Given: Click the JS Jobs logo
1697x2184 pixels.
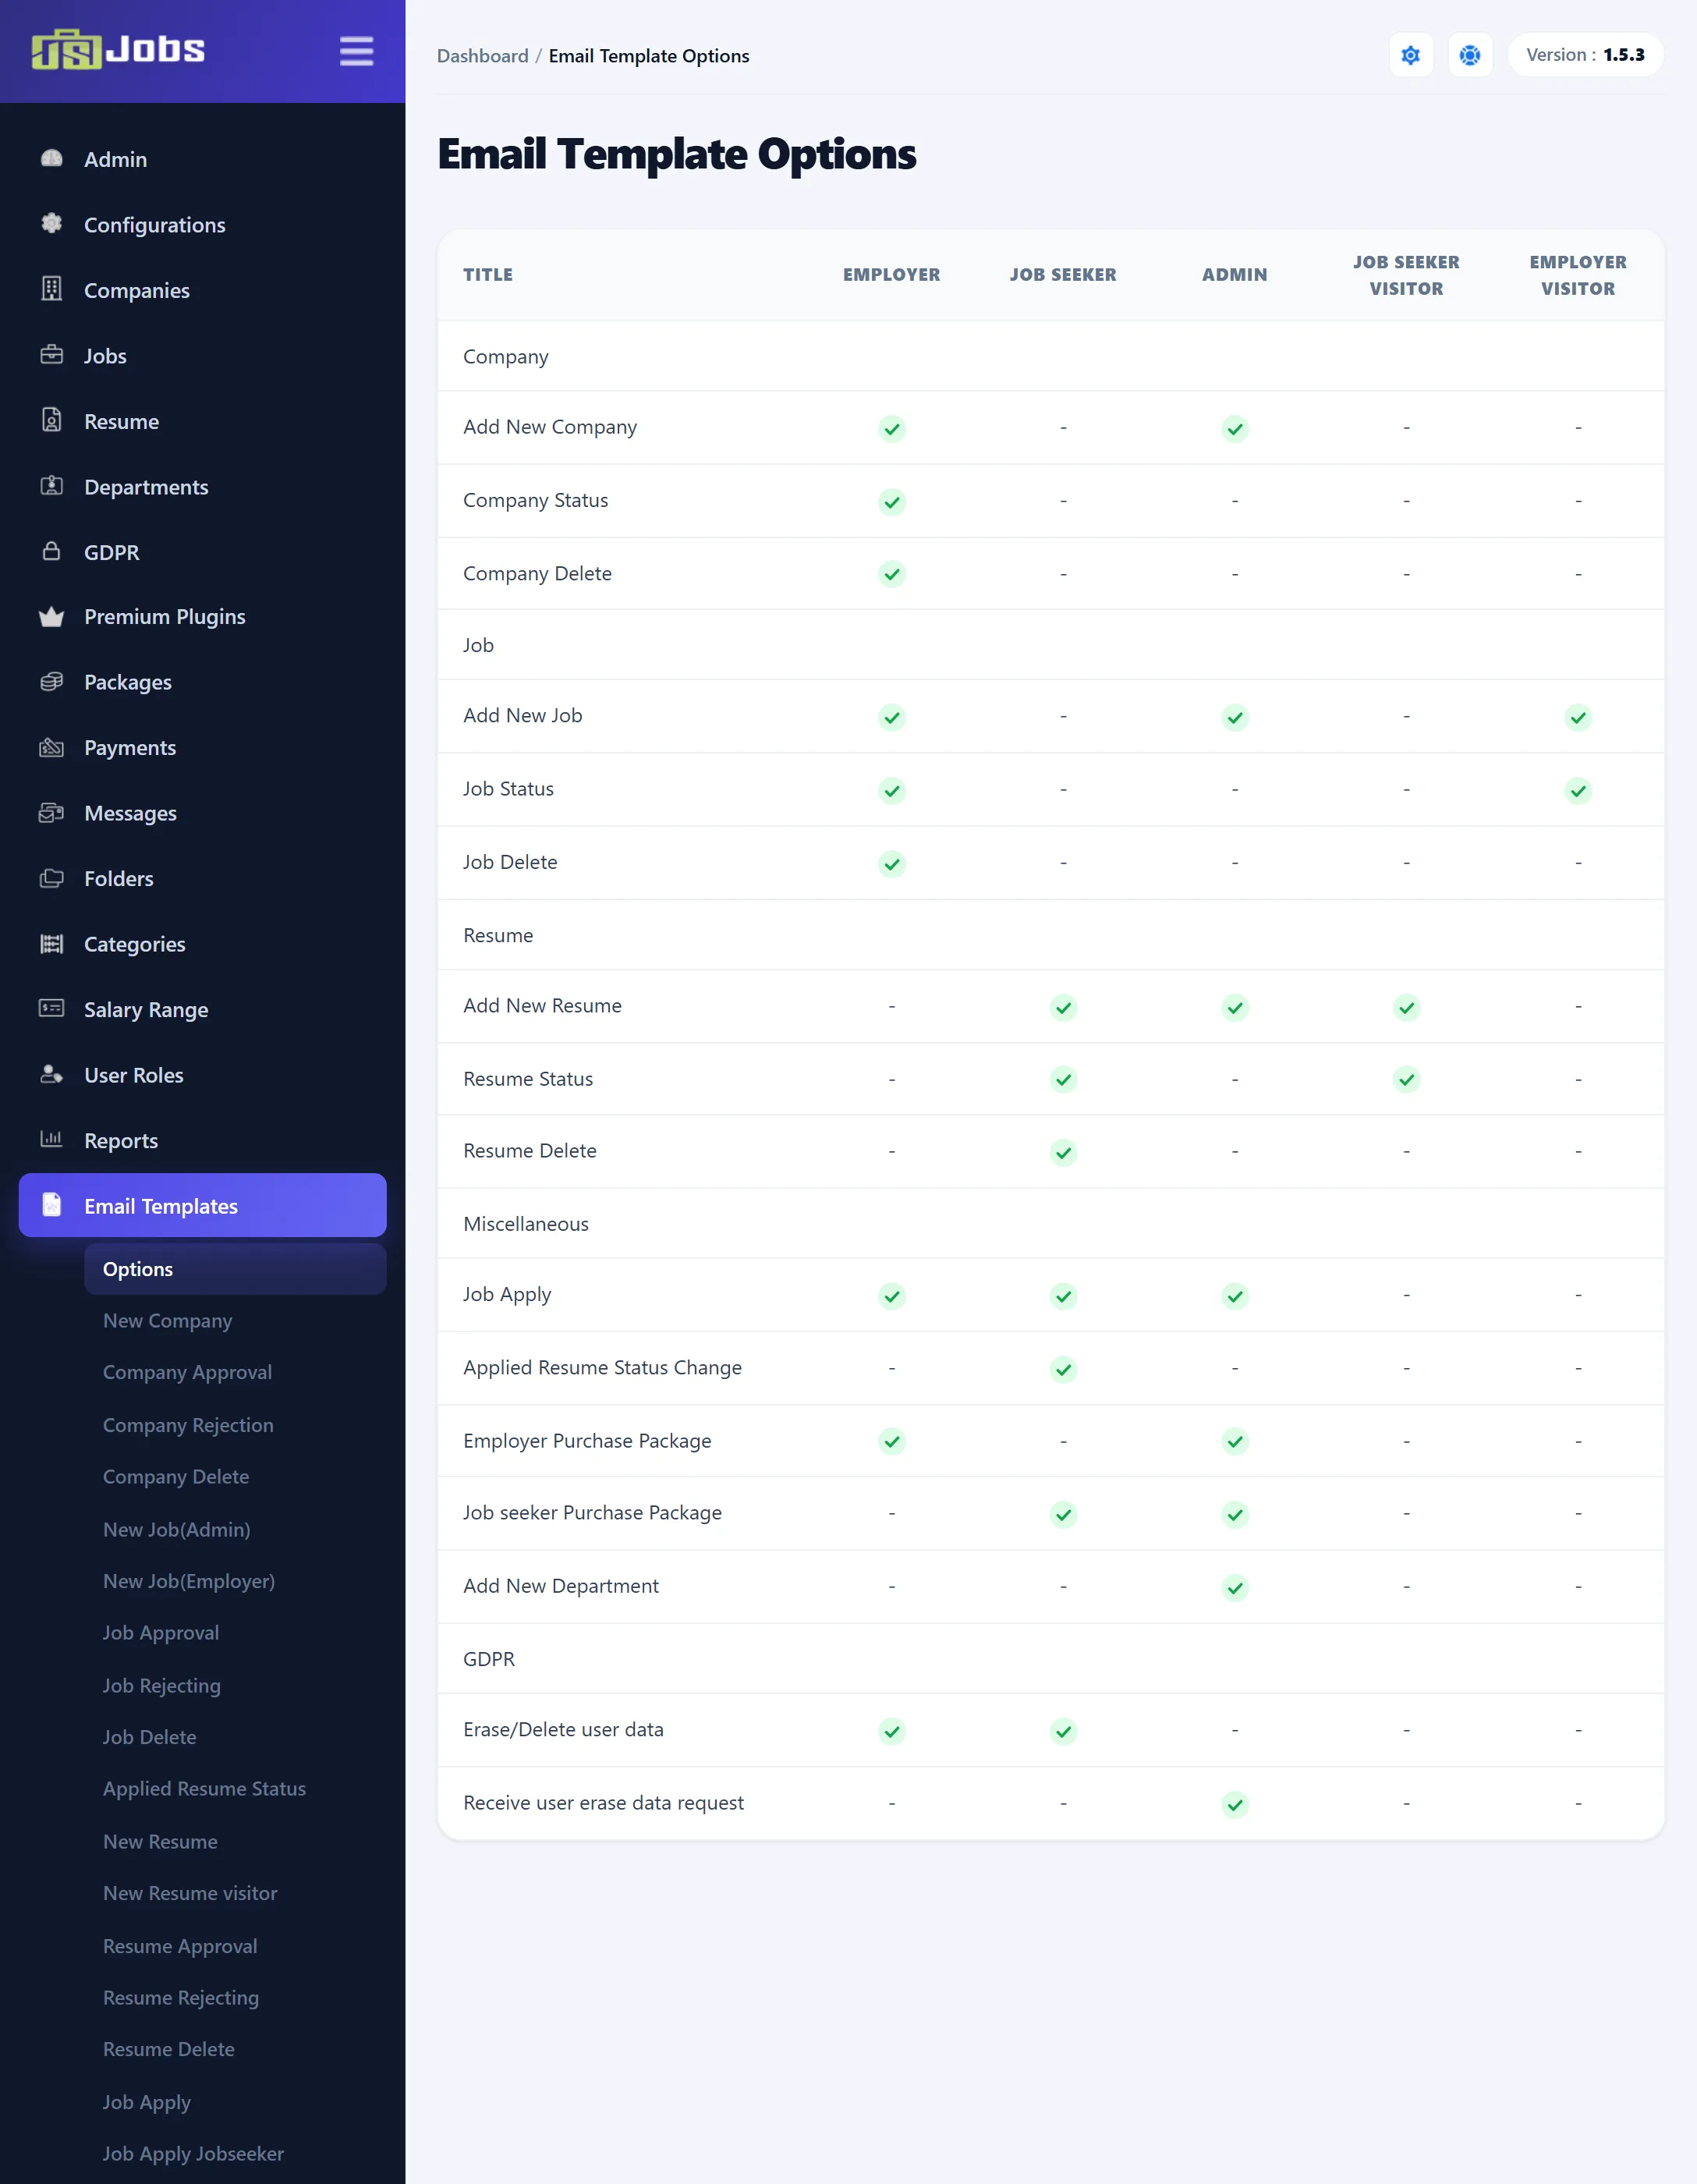Looking at the screenshot, I should pos(118,49).
